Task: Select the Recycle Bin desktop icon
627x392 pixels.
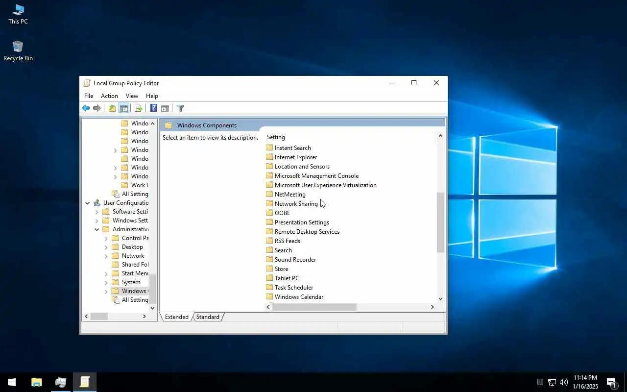Action: (18, 51)
